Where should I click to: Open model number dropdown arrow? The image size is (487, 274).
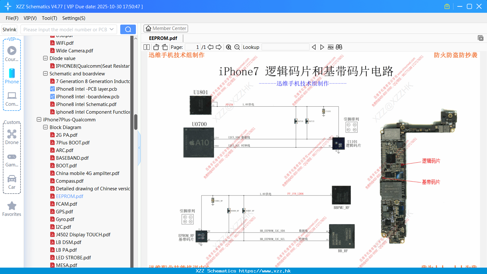pos(112,29)
